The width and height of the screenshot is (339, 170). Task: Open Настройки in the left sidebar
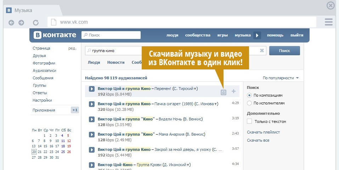point(42,100)
